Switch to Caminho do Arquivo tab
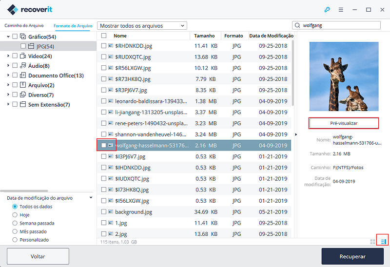 coord(24,26)
